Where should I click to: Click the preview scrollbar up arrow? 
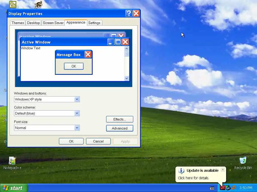pos(126,48)
